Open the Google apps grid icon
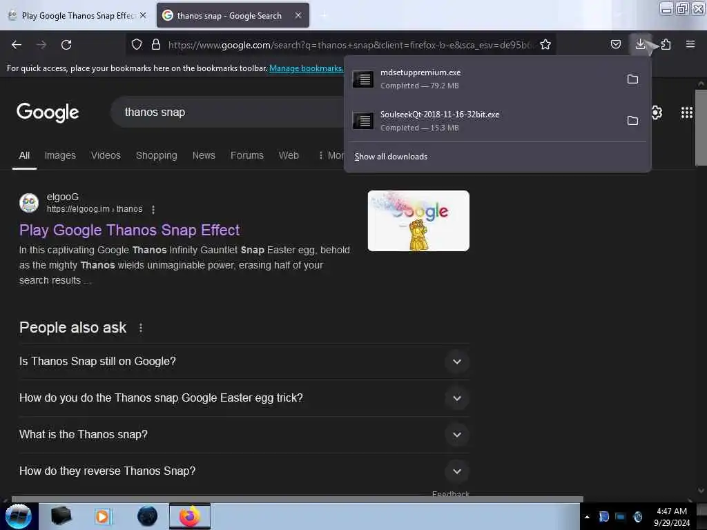707x530 pixels. 687,112
